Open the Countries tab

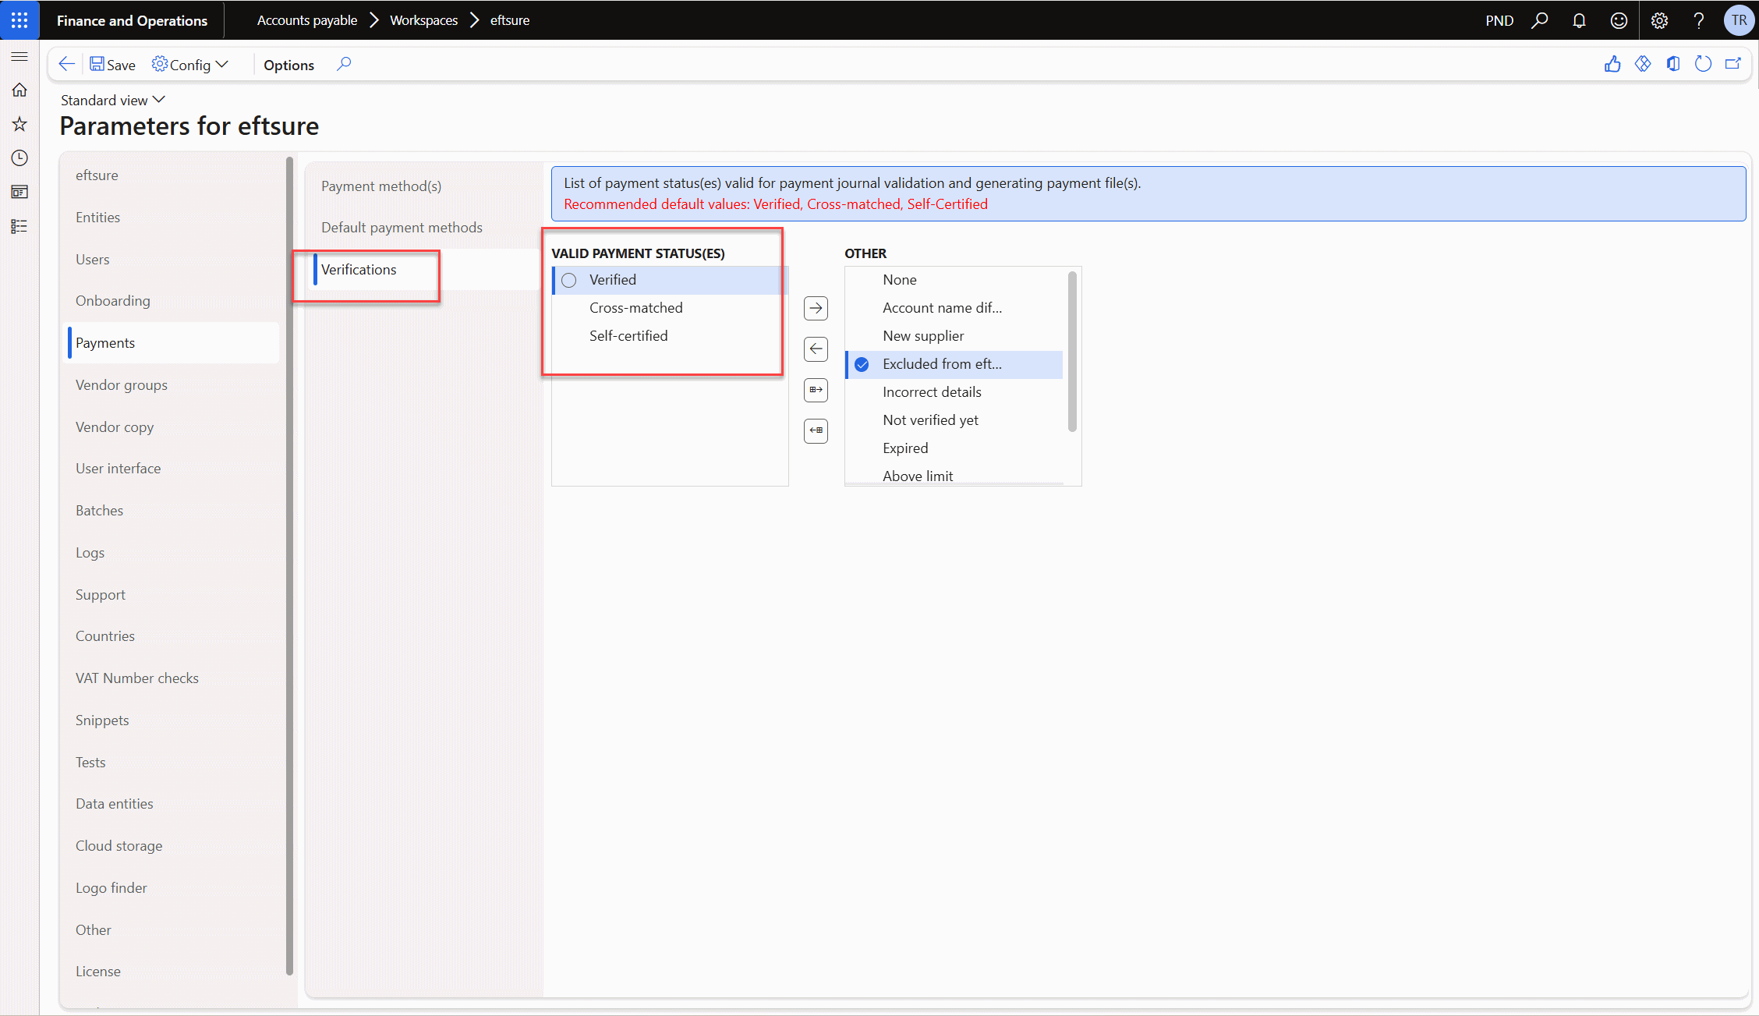click(173, 636)
